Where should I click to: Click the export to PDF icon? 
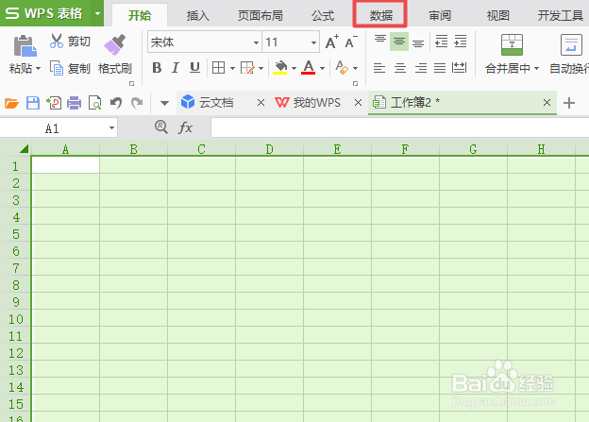tap(54, 103)
